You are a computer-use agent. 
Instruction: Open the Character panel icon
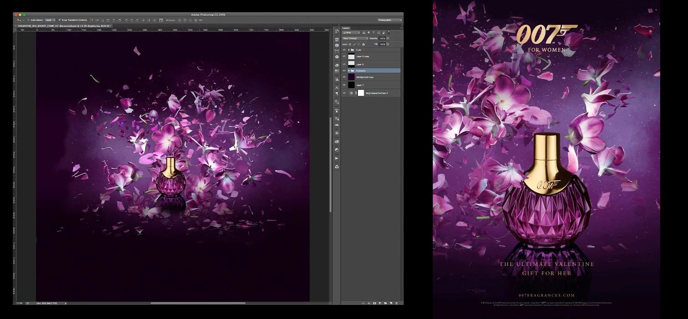pyautogui.click(x=337, y=87)
